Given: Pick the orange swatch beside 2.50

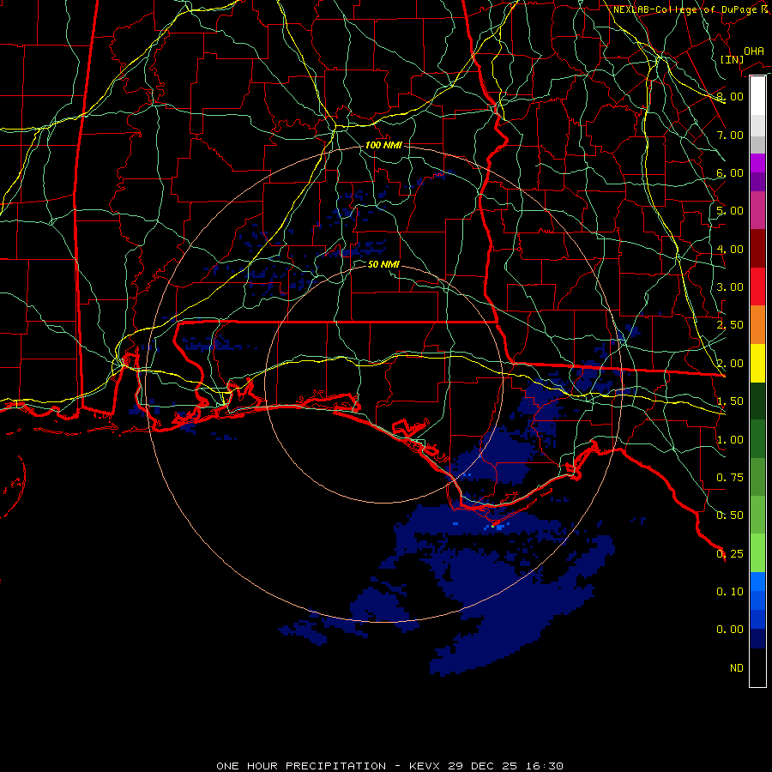Looking at the screenshot, I should (757, 325).
